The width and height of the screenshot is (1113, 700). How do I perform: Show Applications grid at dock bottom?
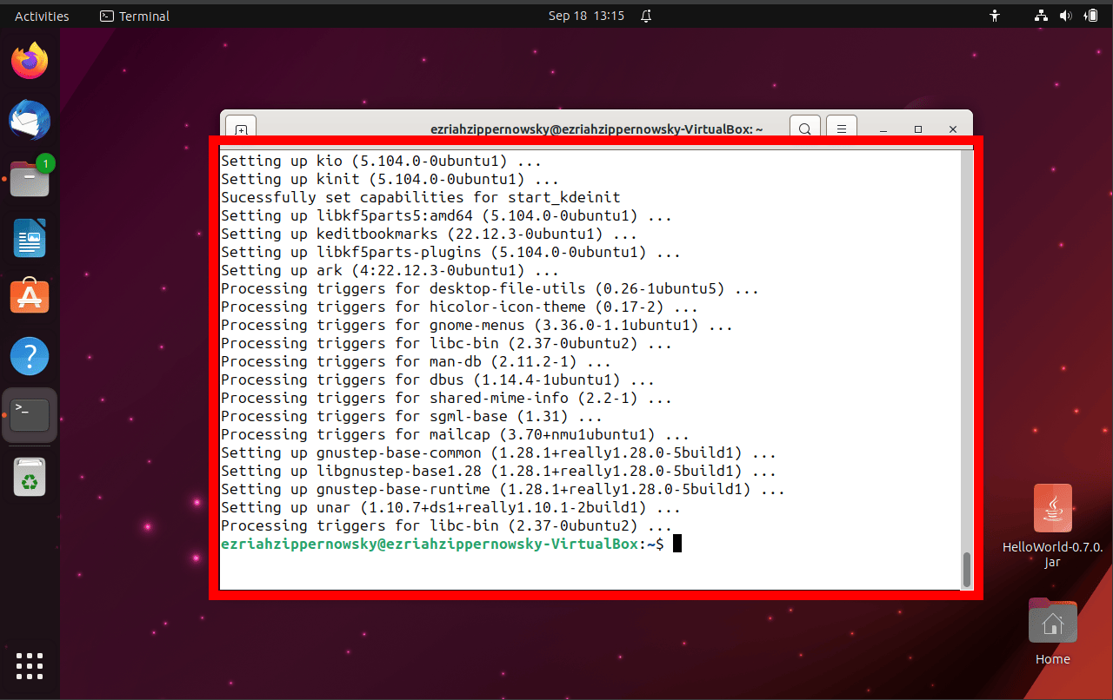point(30,665)
